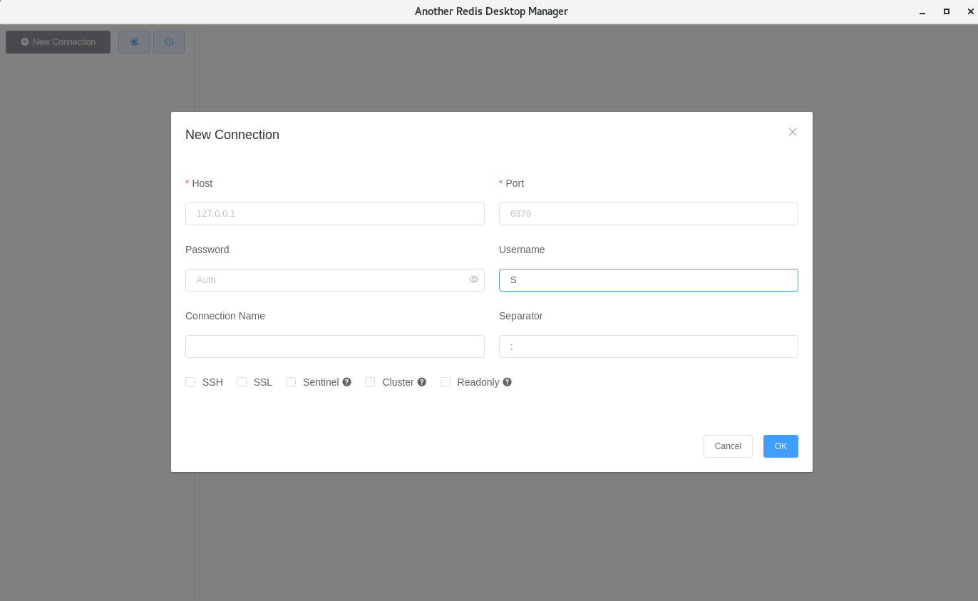This screenshot has height=601, width=978.
Task: Click the "Password" field label
Action: click(207, 250)
